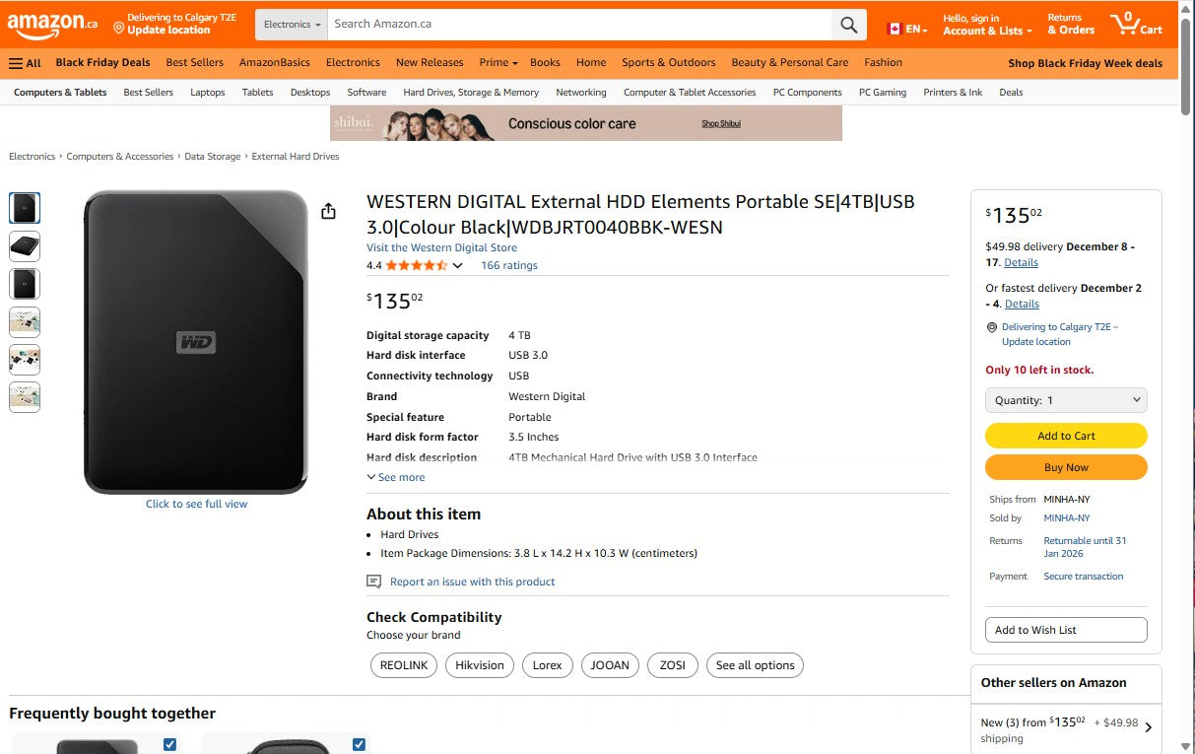
Task: Click the search magnifier icon
Action: click(x=847, y=24)
